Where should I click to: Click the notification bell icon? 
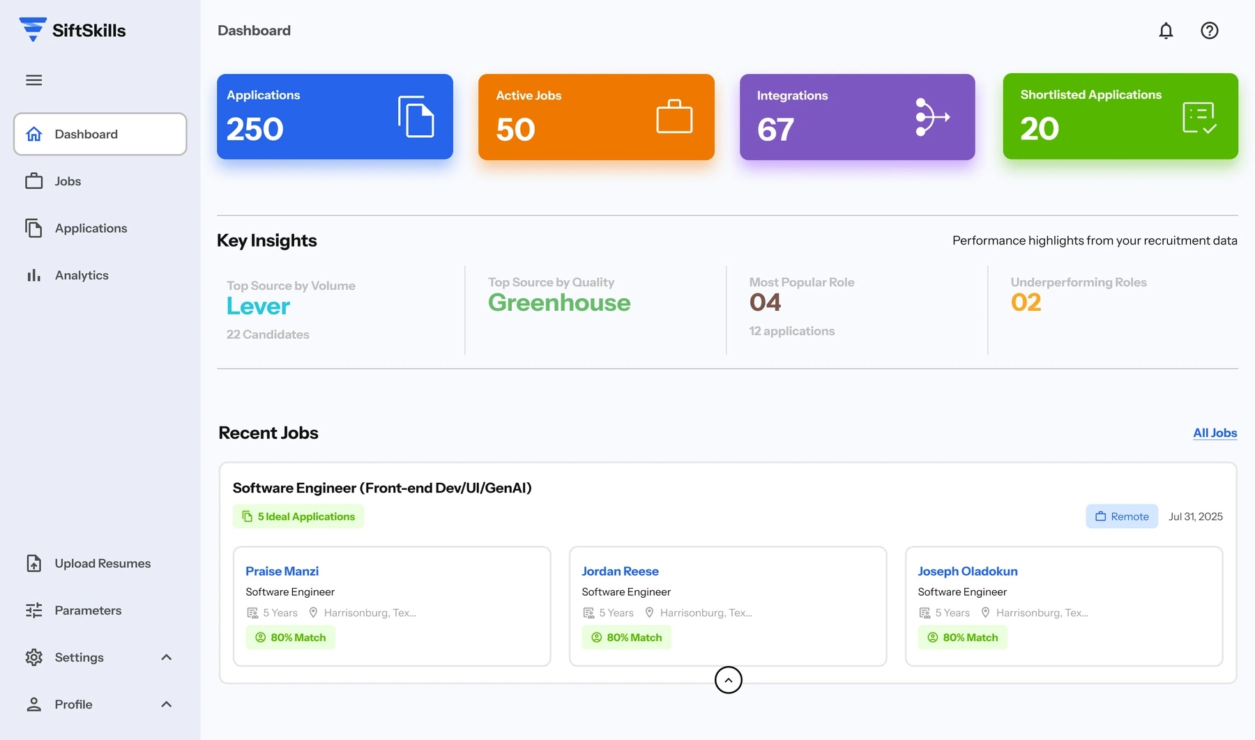(1166, 31)
